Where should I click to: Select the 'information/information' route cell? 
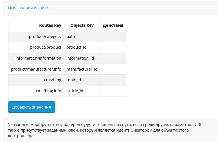38,58
